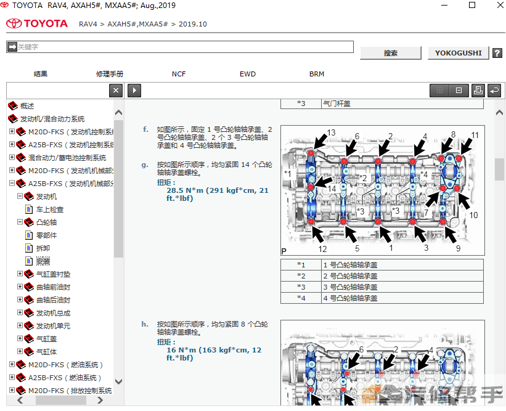Expand A25B-FXS (燃油系统) node
506x411 pixels.
point(12,377)
